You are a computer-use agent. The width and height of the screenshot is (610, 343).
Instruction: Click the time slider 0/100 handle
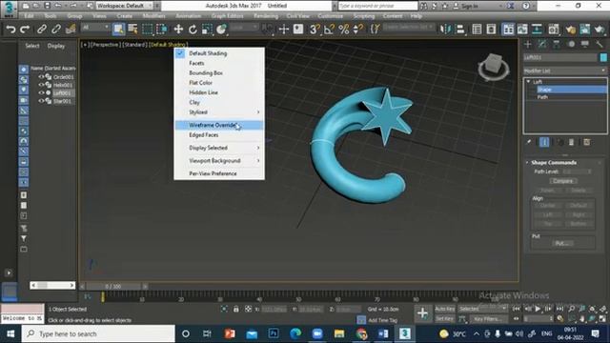tap(113, 286)
